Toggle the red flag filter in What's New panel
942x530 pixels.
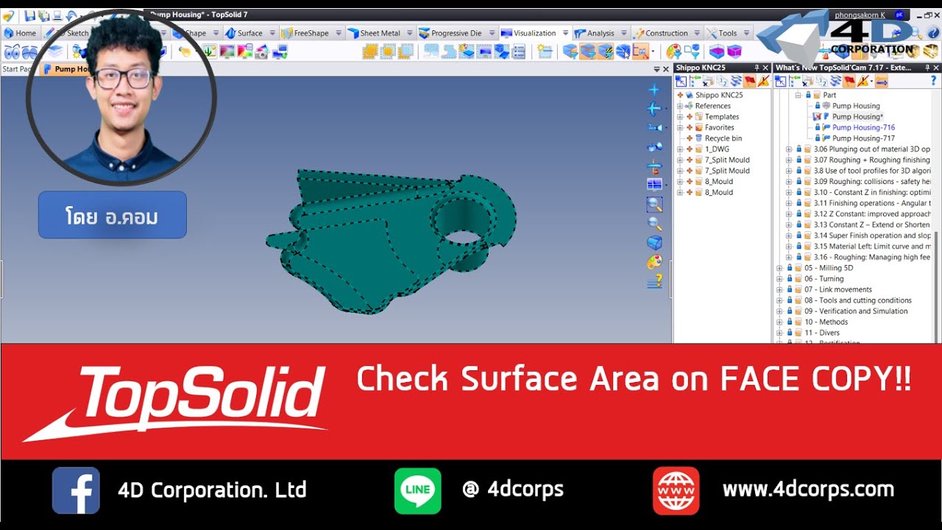(x=851, y=81)
